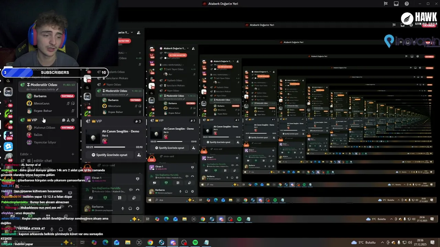The height and width of the screenshot is (247, 440).
Task: Toggle headphones deafen in largest mirrored Barbaros panel
Action: (130, 208)
